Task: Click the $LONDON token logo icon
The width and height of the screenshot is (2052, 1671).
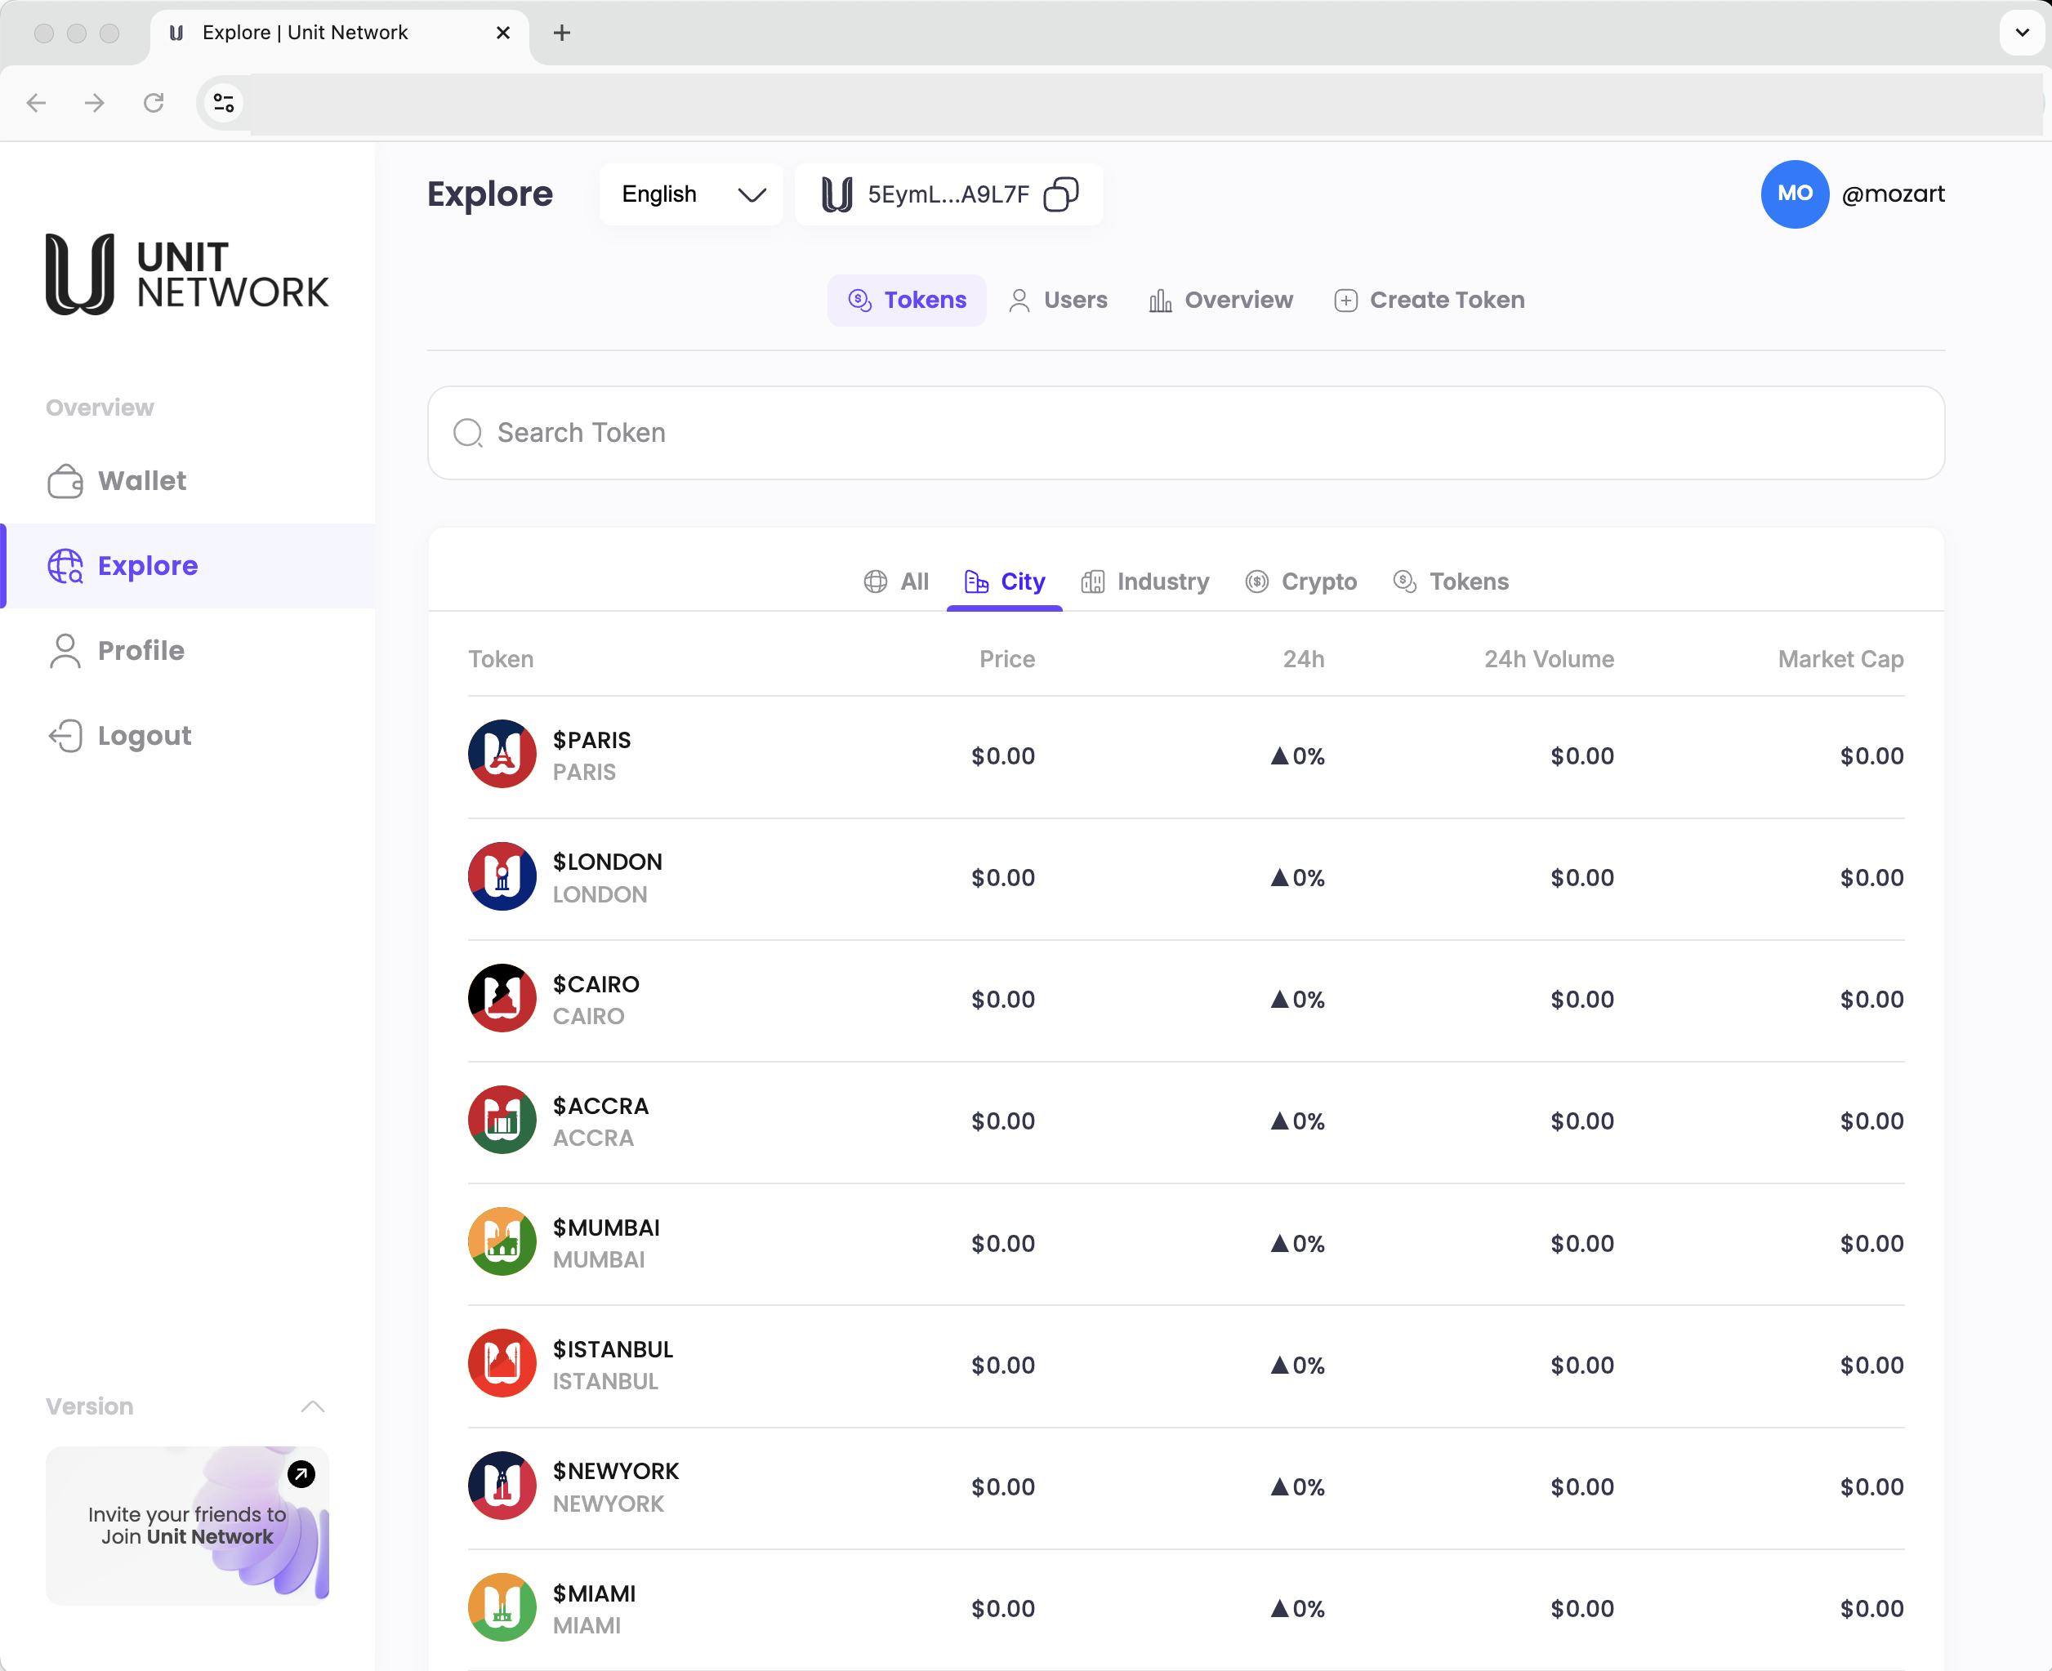Action: coord(502,877)
